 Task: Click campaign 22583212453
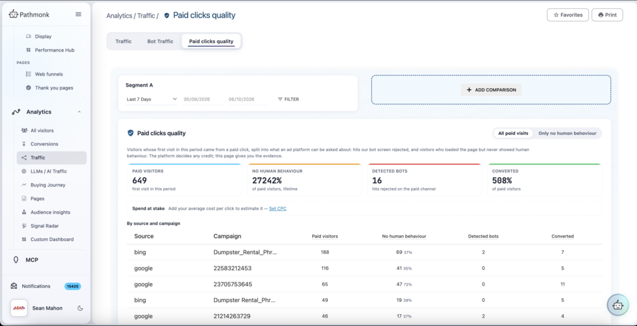pos(233,268)
